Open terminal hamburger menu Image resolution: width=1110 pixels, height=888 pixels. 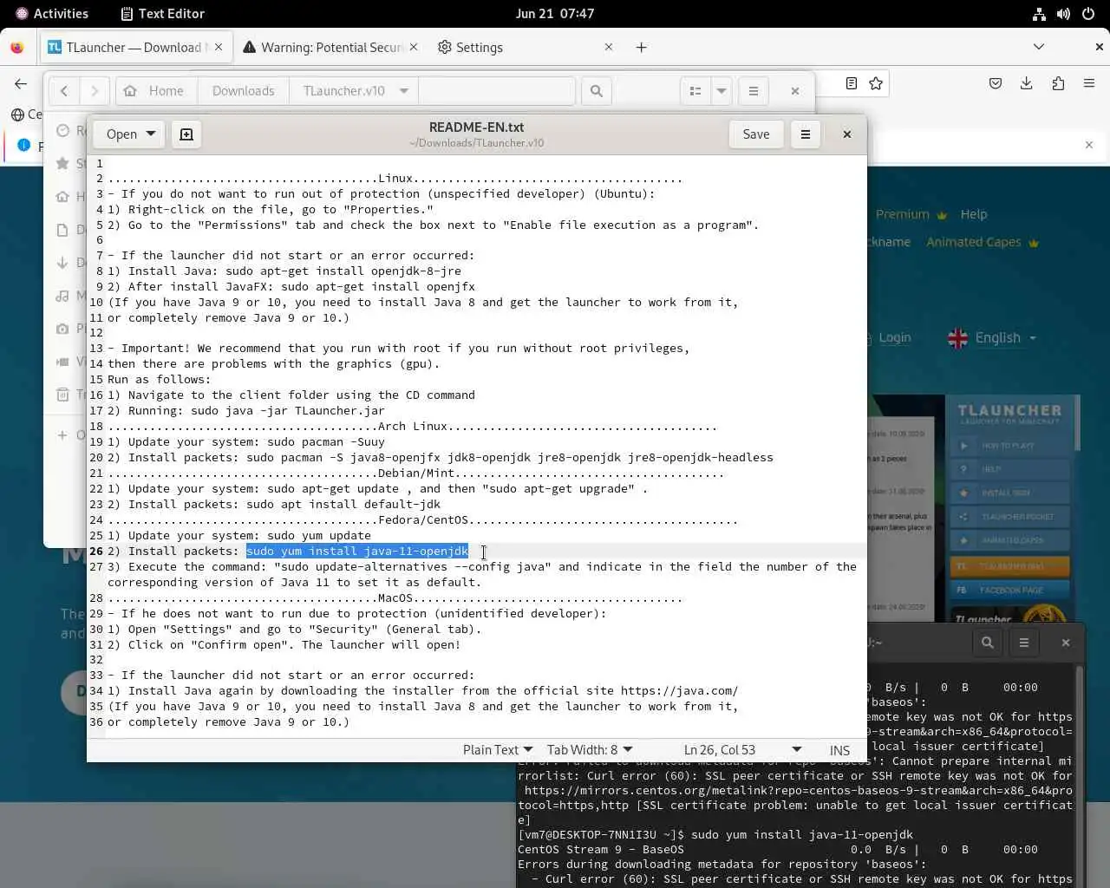coord(1024,643)
